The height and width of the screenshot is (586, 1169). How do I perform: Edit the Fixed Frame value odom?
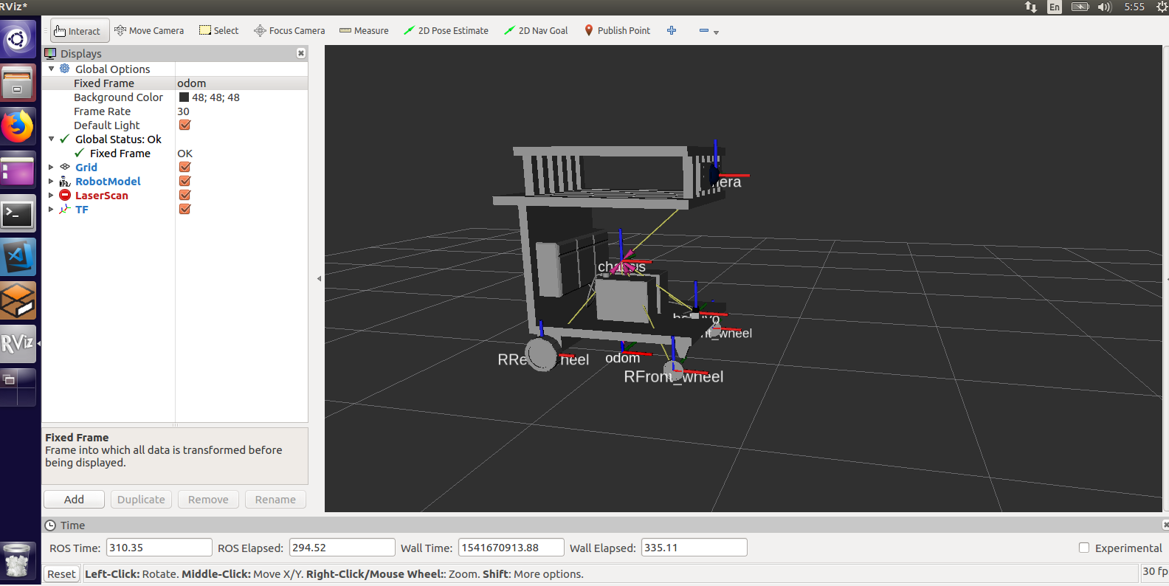[241, 83]
